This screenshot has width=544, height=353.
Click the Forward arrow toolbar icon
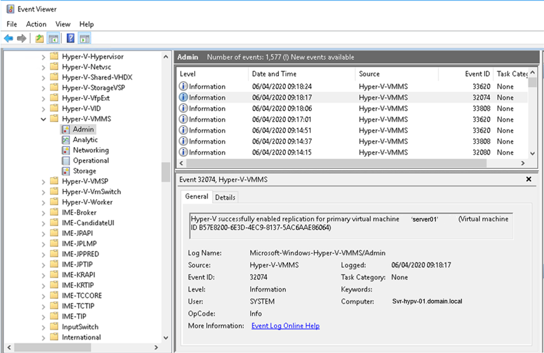click(x=22, y=39)
